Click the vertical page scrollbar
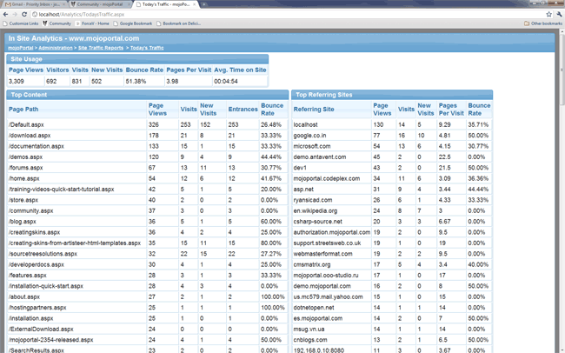565x353 pixels. tap(561, 174)
